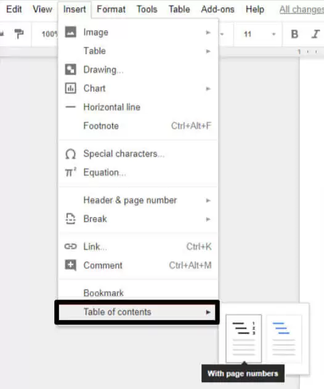Open the Format menu

111,9
